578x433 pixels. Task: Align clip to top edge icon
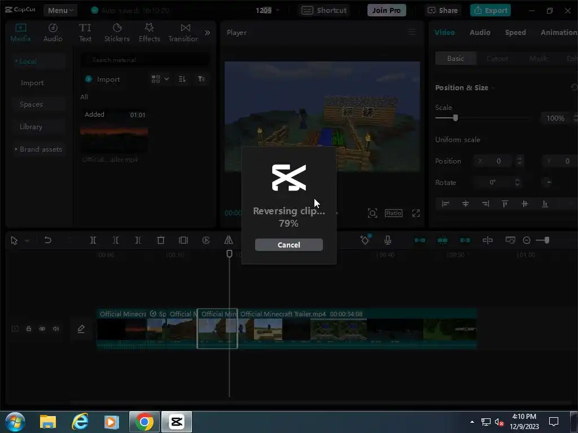pyautogui.click(x=505, y=204)
